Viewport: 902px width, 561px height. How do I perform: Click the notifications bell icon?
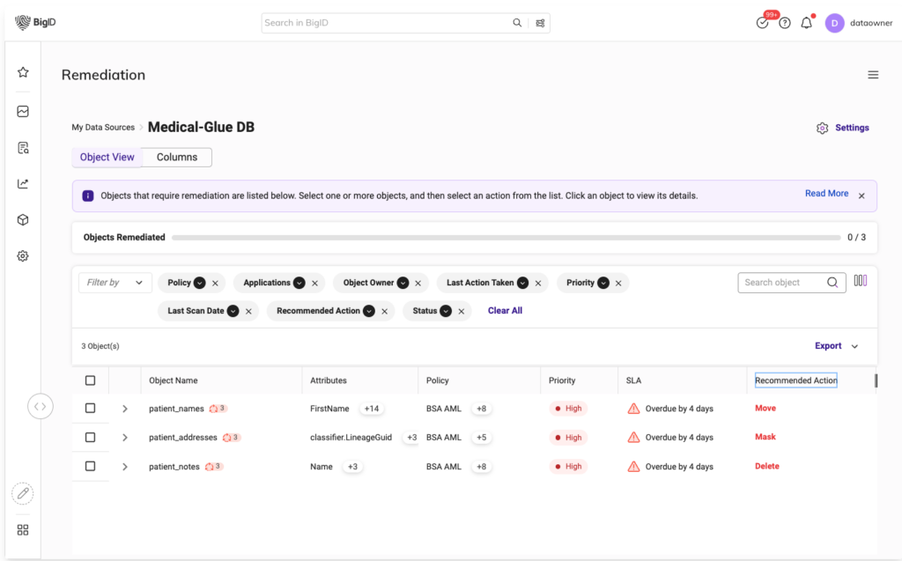tap(806, 23)
